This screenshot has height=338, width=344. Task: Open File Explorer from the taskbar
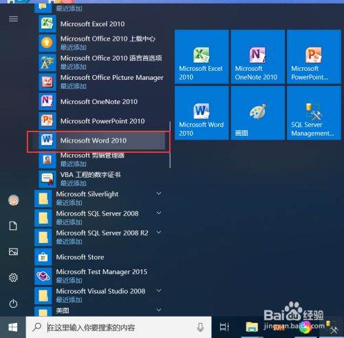click(x=252, y=327)
